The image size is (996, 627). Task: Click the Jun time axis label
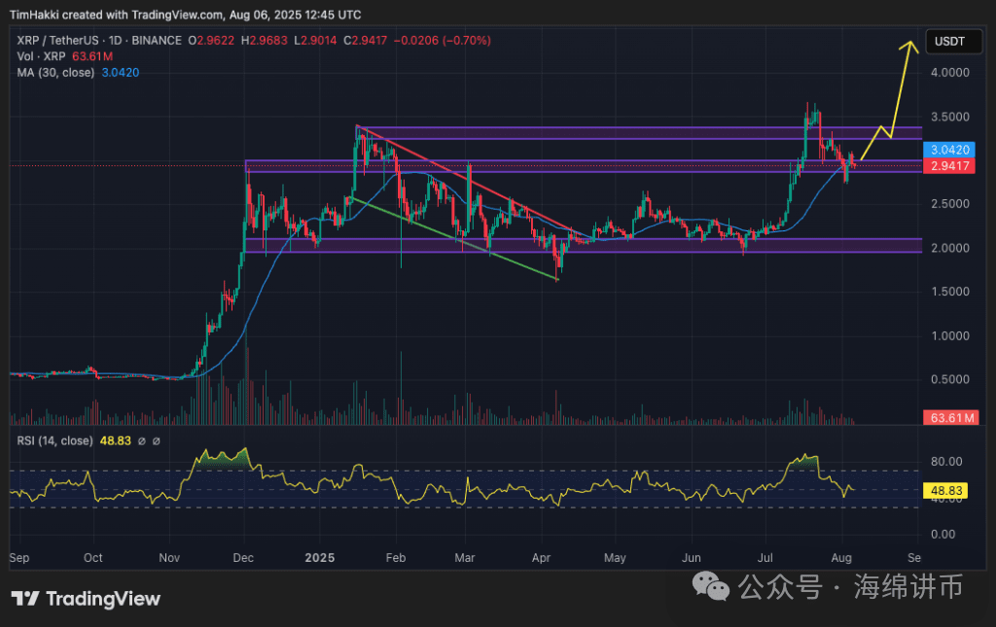click(692, 558)
